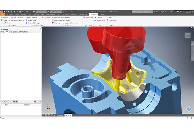Image resolution: width=194 pixels, height=129 pixels.
Task: Click the appearance color wheel icon
Action: pyautogui.click(x=49, y=12)
